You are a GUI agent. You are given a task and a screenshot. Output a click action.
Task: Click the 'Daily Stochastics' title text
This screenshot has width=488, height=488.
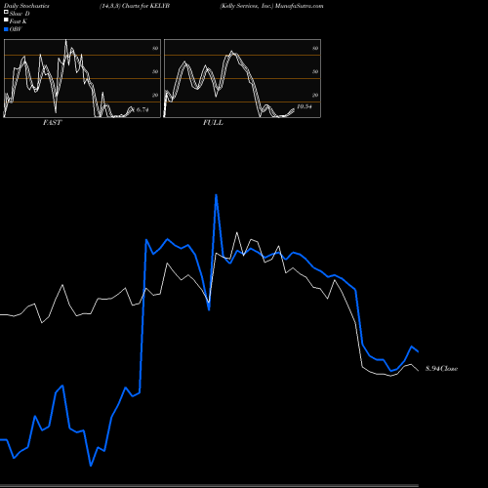tap(26, 6)
